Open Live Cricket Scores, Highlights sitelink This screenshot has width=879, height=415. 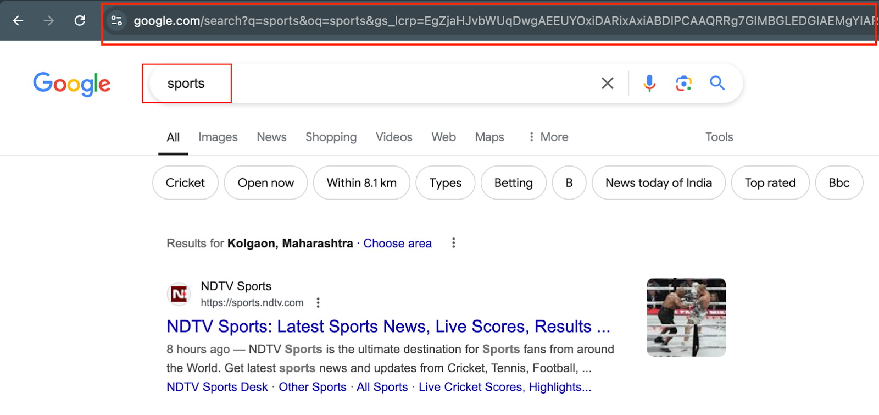505,387
